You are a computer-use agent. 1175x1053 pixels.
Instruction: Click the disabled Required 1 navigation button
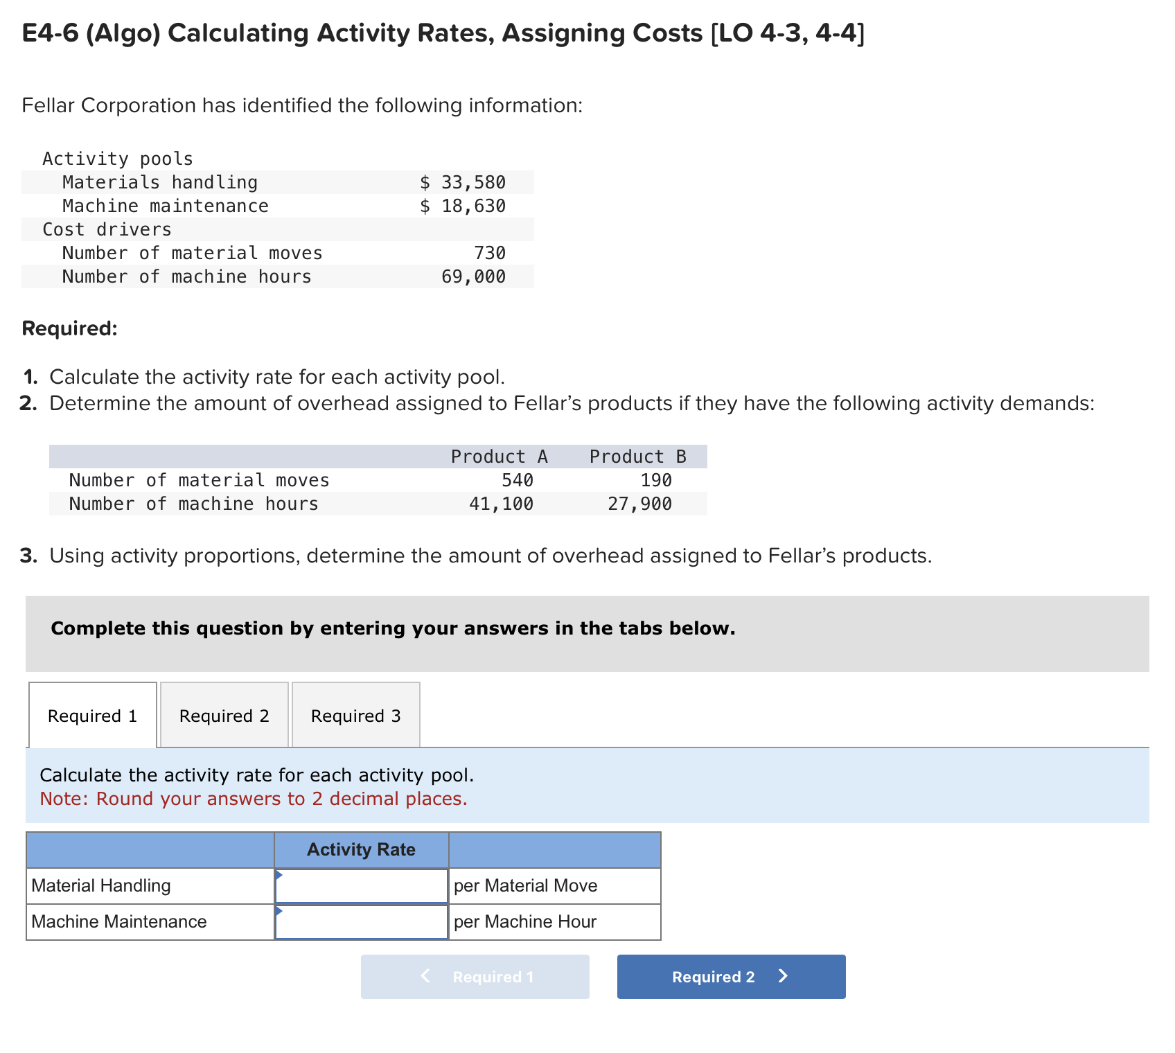475,977
